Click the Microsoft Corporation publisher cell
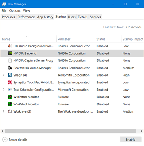This screenshot has height=146, width=144. pyautogui.click(x=73, y=90)
